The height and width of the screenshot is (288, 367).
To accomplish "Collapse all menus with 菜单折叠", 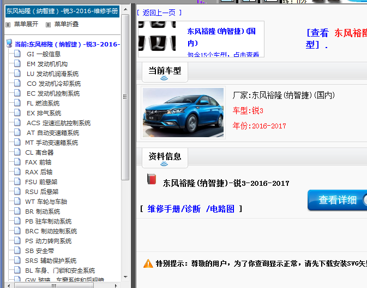I will (x=66, y=24).
